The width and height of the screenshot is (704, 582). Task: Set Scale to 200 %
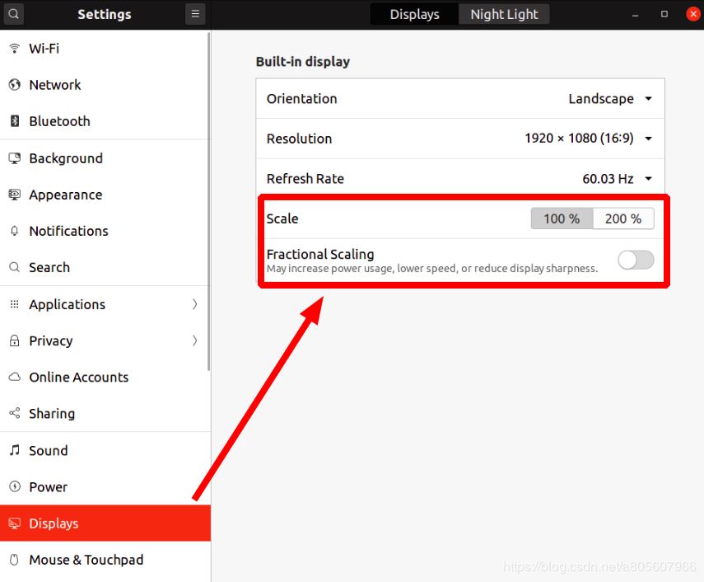pos(622,218)
